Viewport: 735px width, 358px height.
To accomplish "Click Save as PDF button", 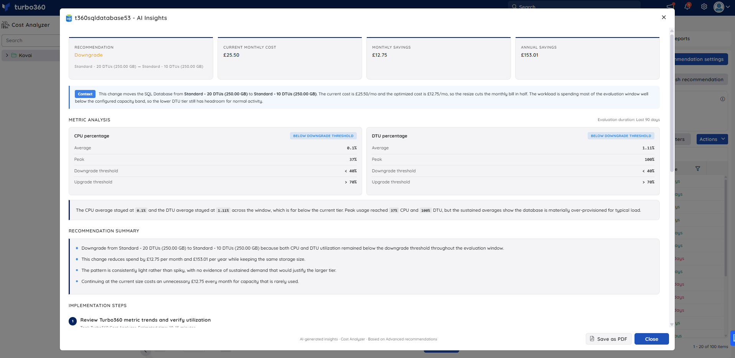I will tap(608, 339).
